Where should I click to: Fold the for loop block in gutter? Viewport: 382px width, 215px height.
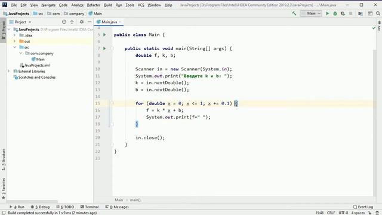(x=112, y=103)
